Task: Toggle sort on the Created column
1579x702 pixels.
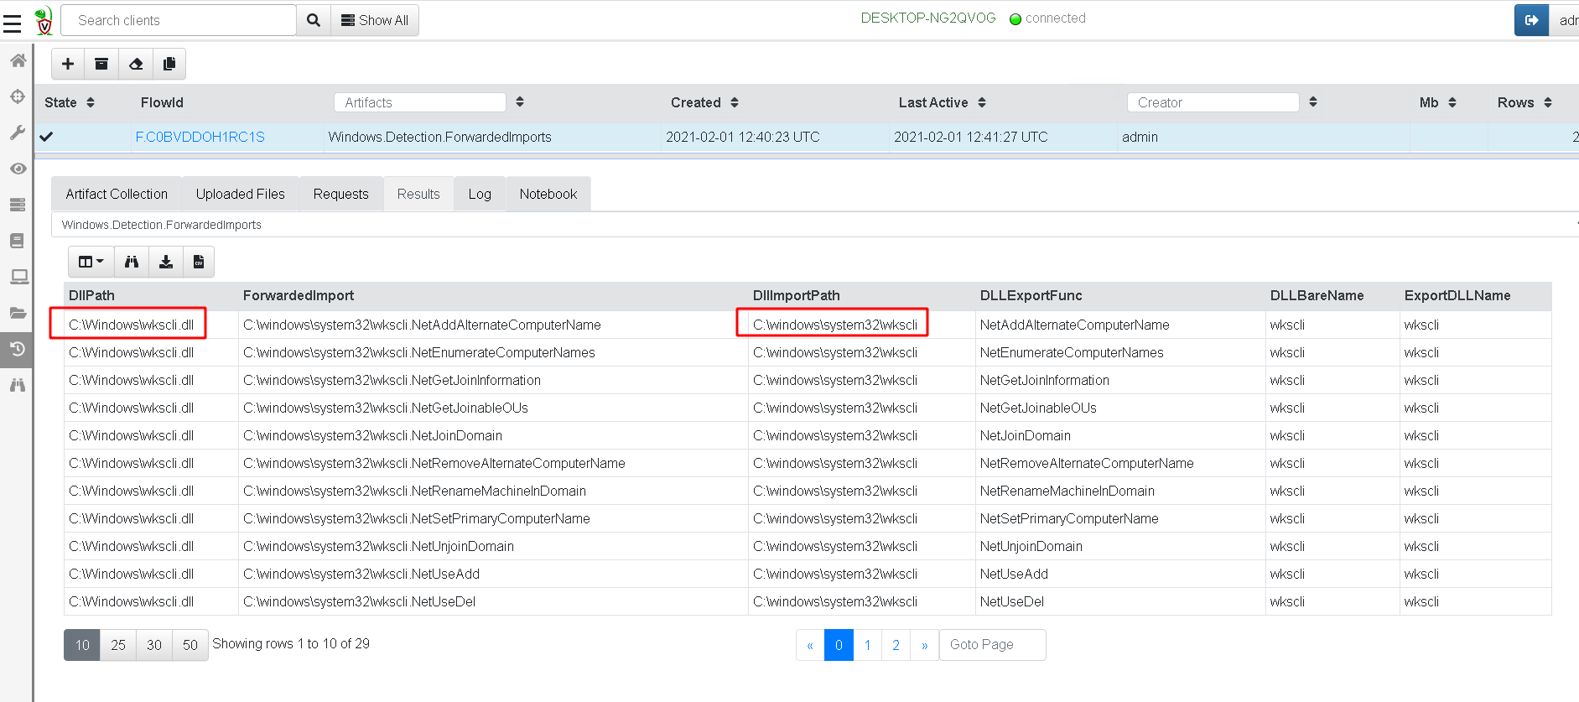Action: 735,102
